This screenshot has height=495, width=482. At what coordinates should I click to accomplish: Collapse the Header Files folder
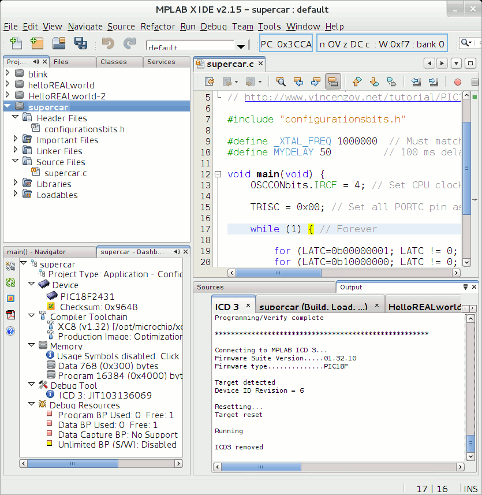click(x=15, y=117)
